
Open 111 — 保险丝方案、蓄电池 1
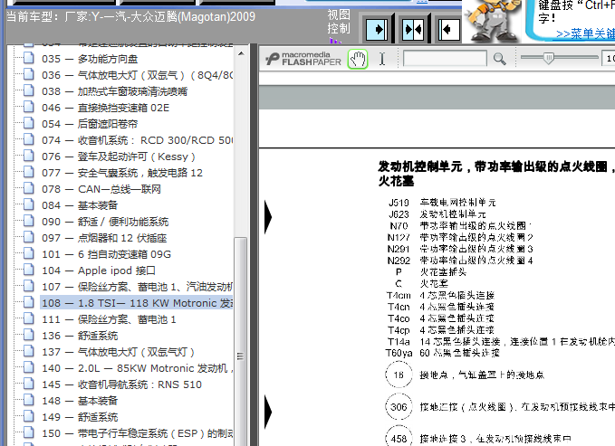pos(109,319)
